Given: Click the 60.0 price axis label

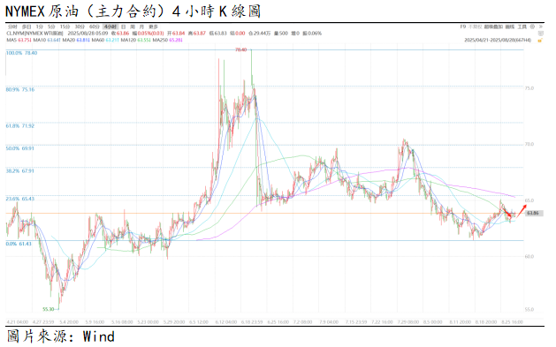Looking at the screenshot, I should pos(529,257).
